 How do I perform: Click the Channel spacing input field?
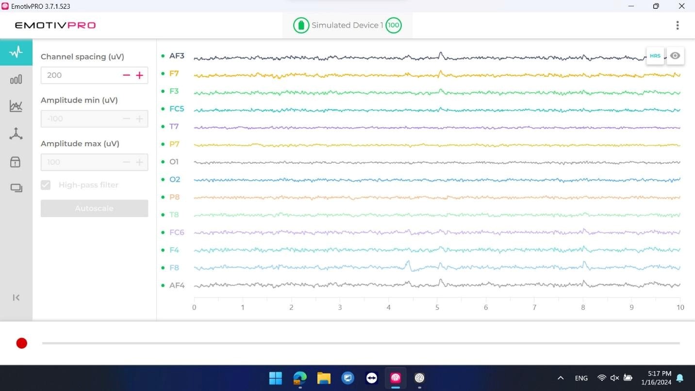tap(80, 75)
